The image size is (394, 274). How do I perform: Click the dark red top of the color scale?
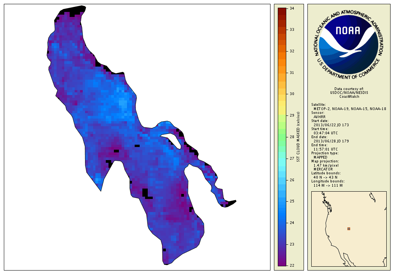point(282,10)
